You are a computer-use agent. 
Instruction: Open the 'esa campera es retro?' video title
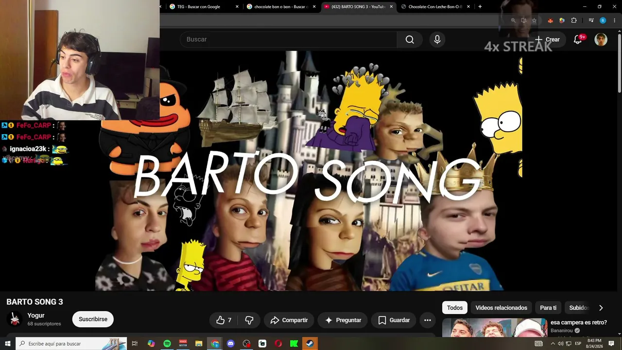(x=579, y=322)
